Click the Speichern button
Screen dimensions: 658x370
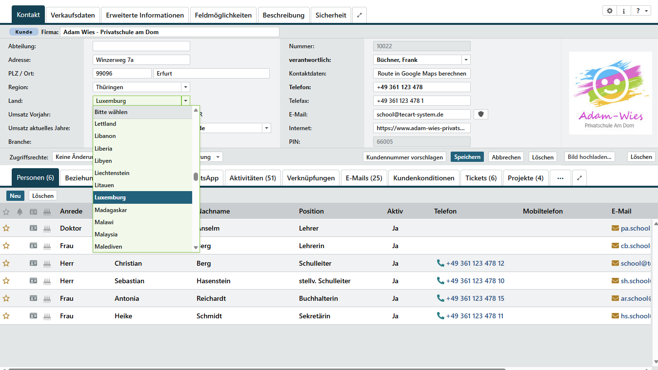click(467, 157)
